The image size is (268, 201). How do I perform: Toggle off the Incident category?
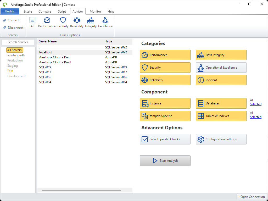221,80
